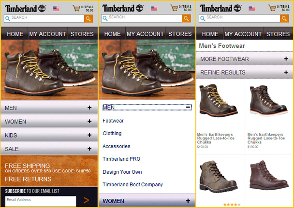Click the orange search button in the right screen

click(x=284, y=18)
